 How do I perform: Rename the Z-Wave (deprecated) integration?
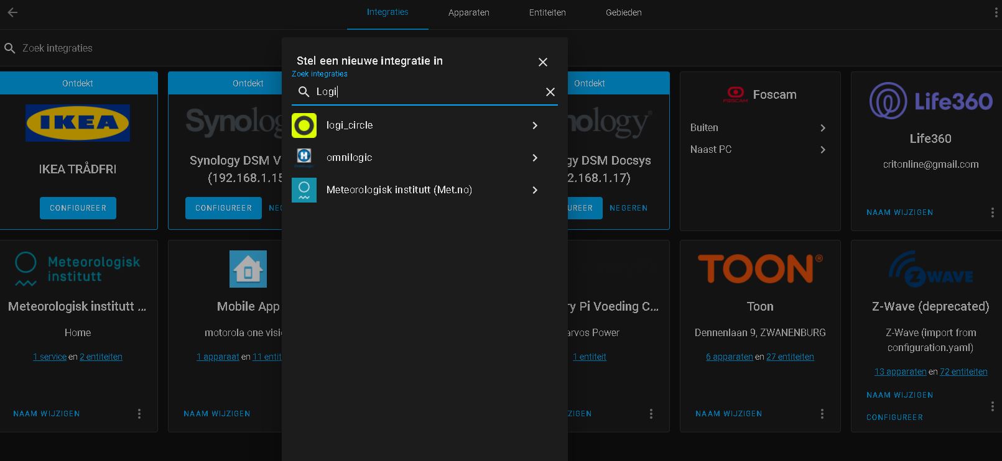(x=900, y=395)
